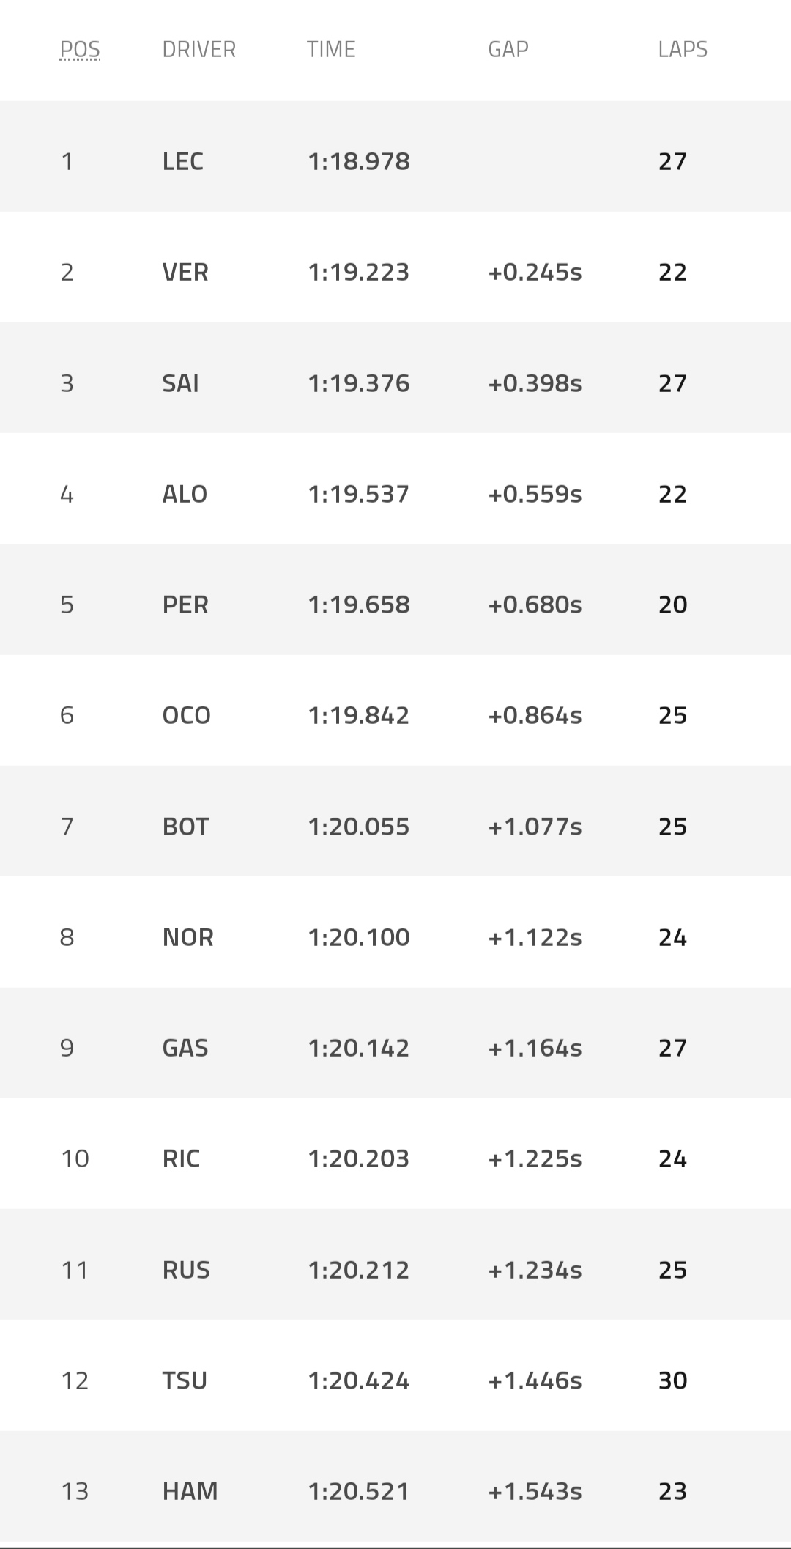Select OCO lap time 1:19.842
Image resolution: width=791 pixels, height=1549 pixels.
(359, 715)
